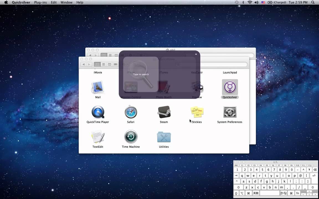Click the @ key on Keyboard Viewer
The height and width of the screenshot is (199, 319).
point(301,176)
